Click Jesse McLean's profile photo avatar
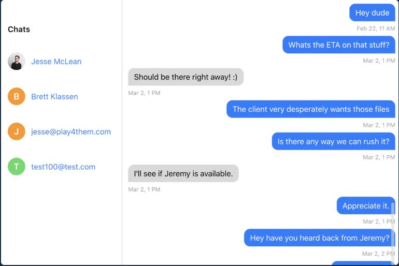Image resolution: width=399 pixels, height=266 pixels. [x=17, y=62]
